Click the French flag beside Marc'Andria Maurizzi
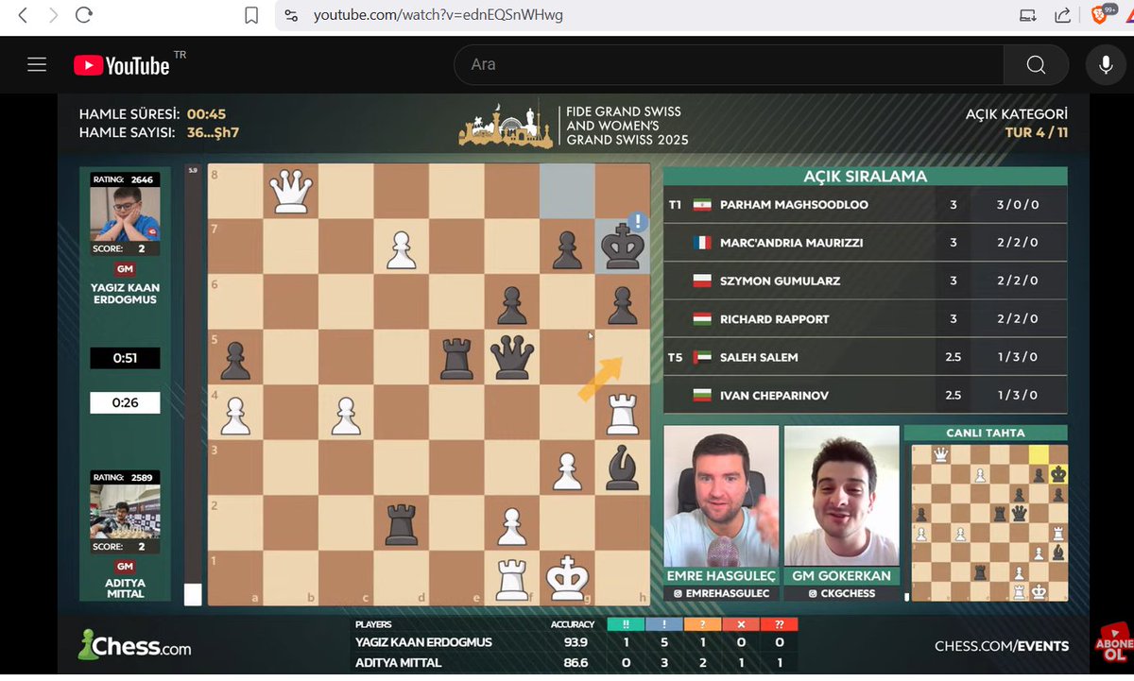 tap(701, 243)
